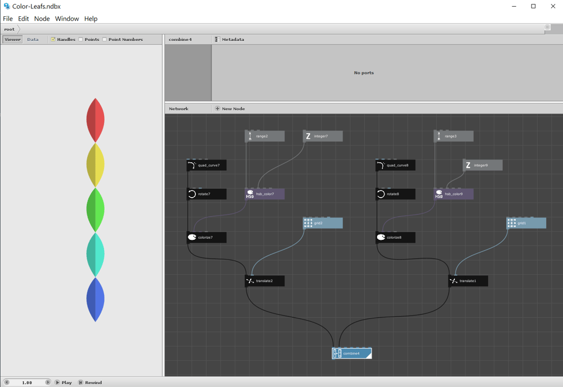Screen dimensions: 563x387
Task: Click the New Node button
Action: coord(230,108)
